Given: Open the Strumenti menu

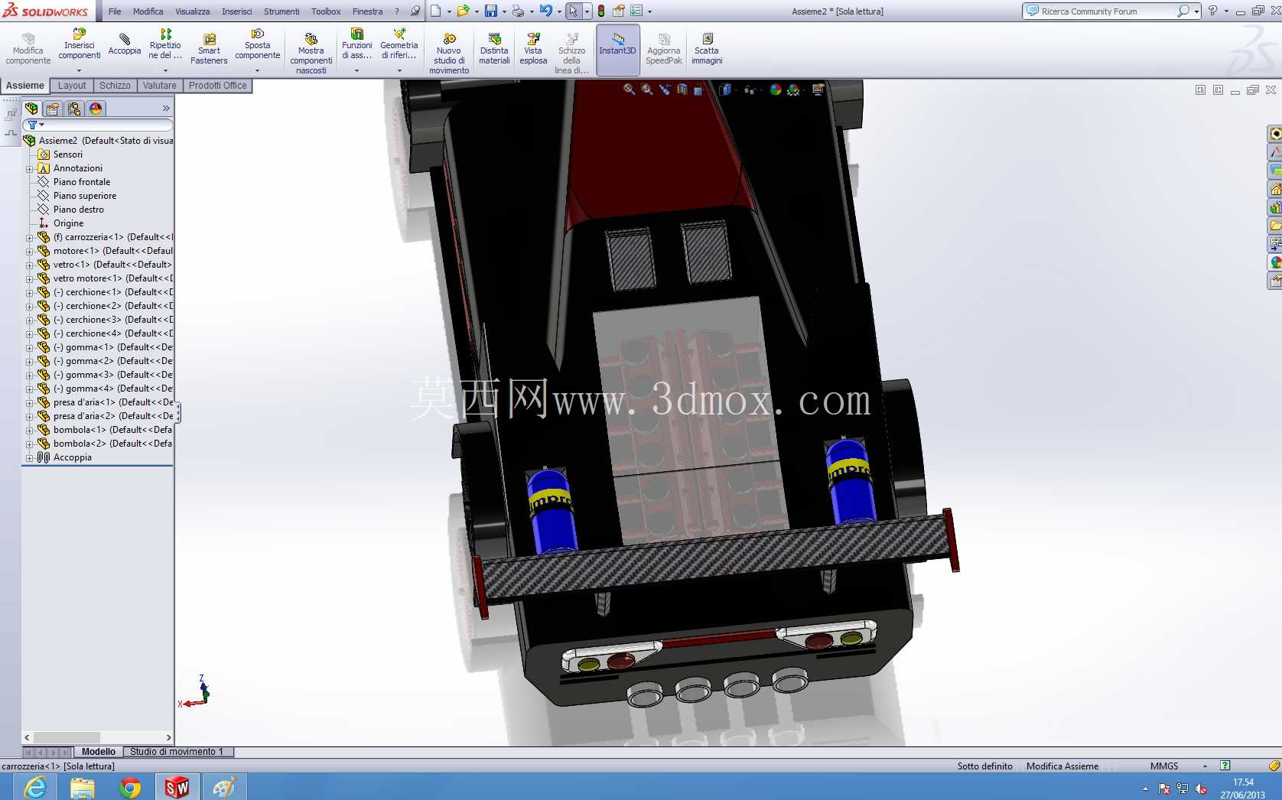Looking at the screenshot, I should point(281,11).
